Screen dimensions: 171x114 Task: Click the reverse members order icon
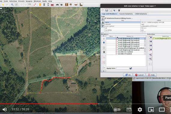104,62
